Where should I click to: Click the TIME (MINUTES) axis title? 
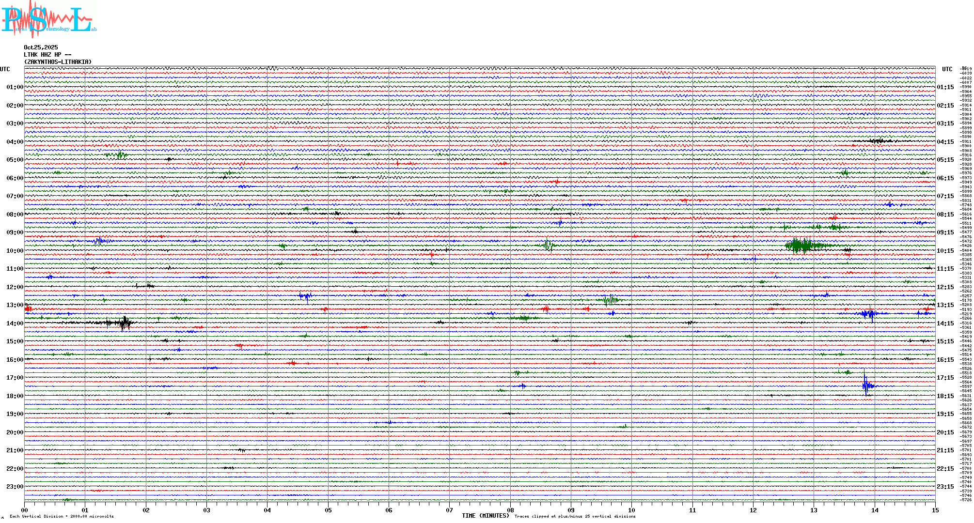(485, 516)
